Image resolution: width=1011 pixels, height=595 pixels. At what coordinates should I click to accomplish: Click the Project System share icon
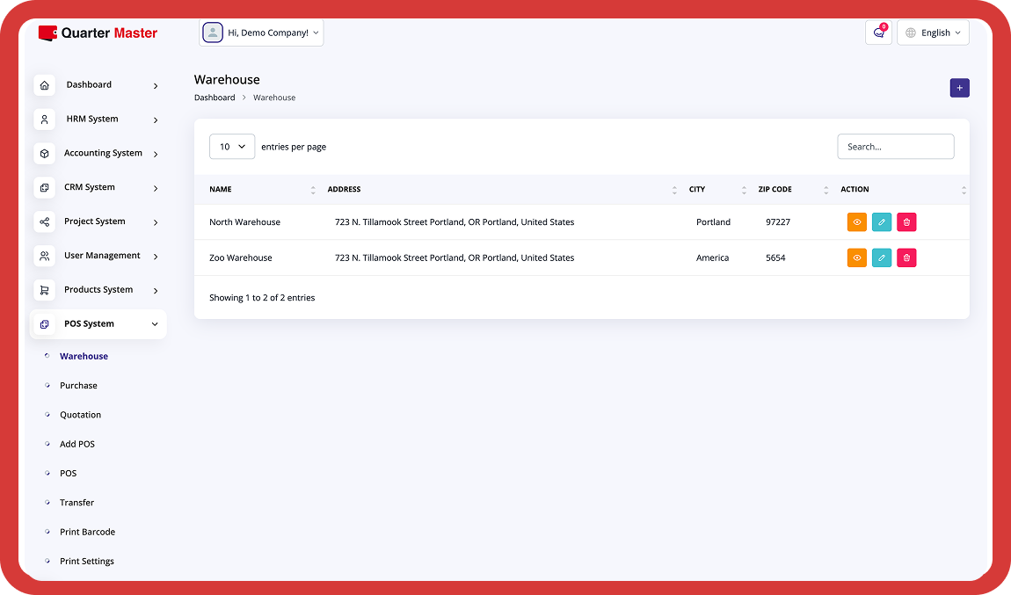(44, 221)
